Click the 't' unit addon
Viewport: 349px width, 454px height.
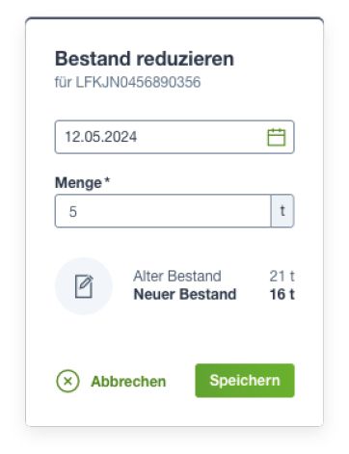tap(282, 211)
